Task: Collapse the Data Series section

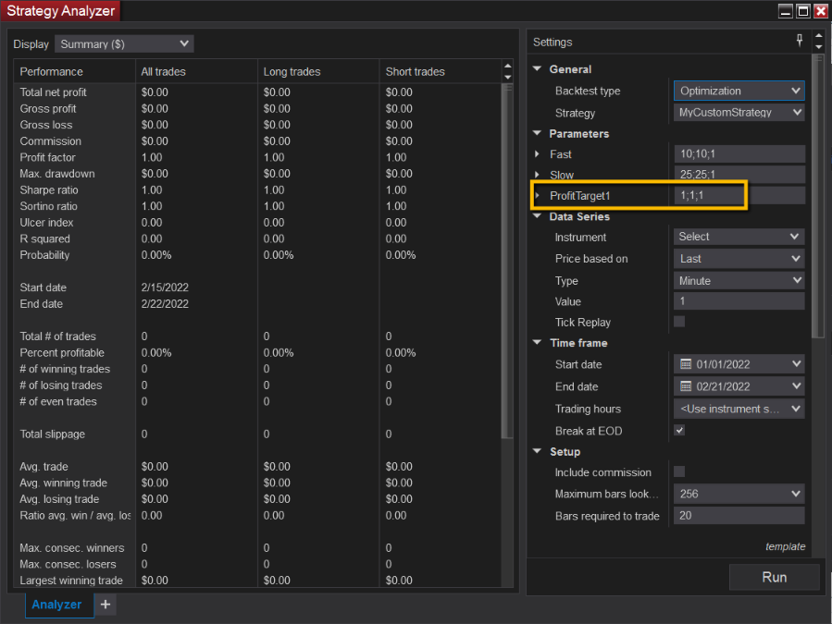Action: (538, 216)
